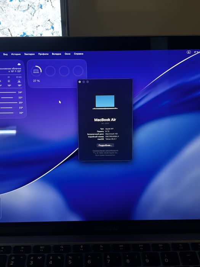Screen dimensions: 200x267
Task: Close the About This Mac window
Action: [x=80, y=82]
